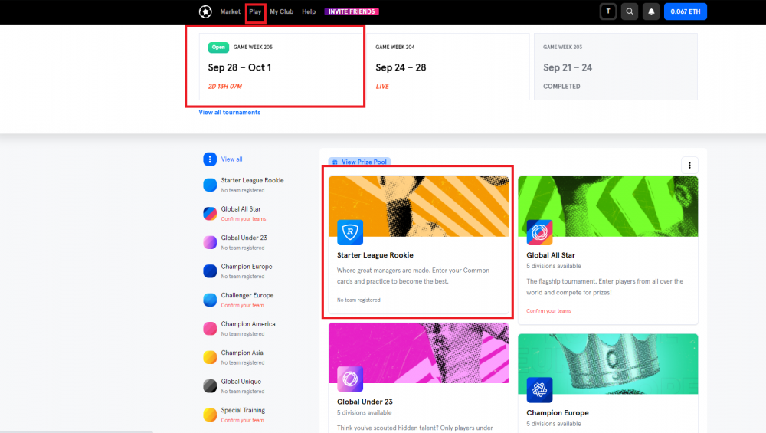Open Champion Europe card crown banner
Image resolution: width=766 pixels, height=433 pixels.
(607, 364)
